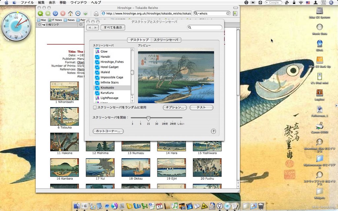Open the IT News bookmark folder
Screen dimensions: 338x211
pyautogui.click(x=55, y=20)
